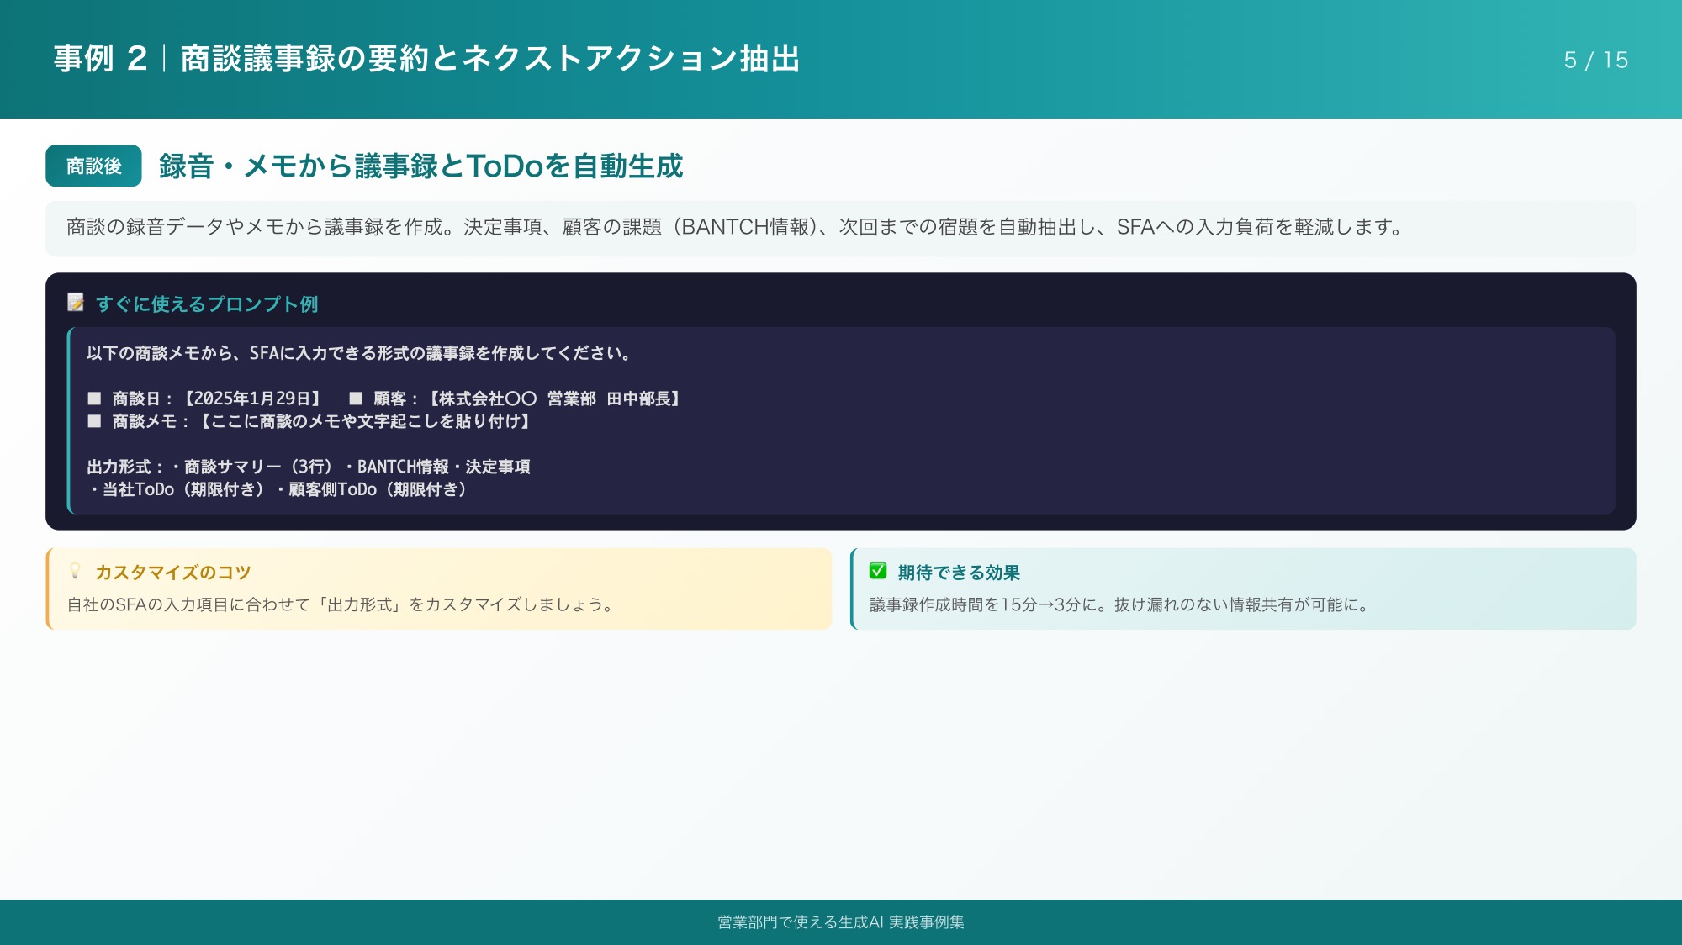This screenshot has width=1682, height=945.
Task: Click the カスタマイズのコツ heading
Action: coord(173,573)
